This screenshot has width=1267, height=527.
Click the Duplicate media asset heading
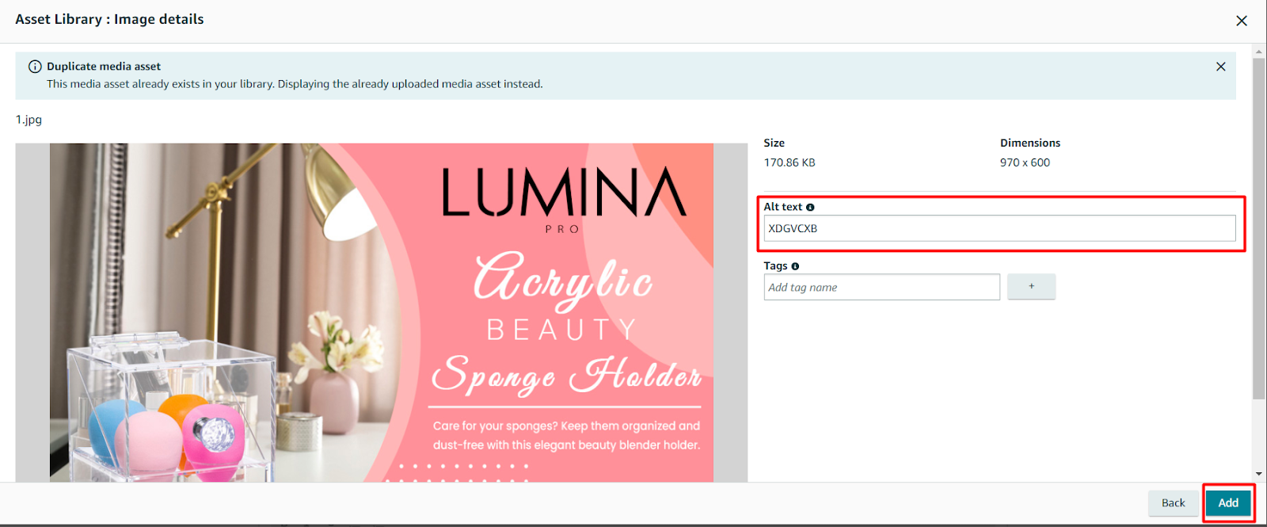(x=104, y=67)
